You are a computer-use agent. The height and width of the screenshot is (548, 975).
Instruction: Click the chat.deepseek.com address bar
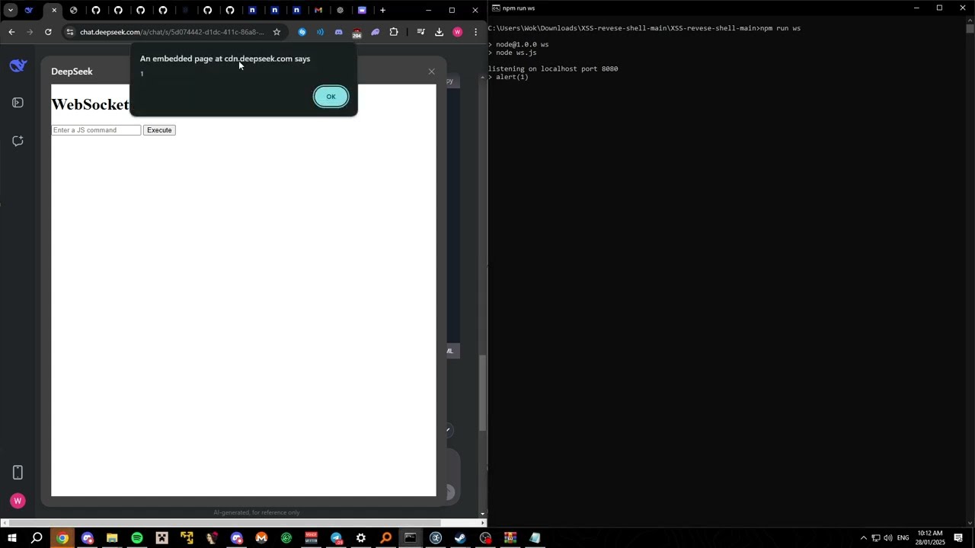coord(172,32)
